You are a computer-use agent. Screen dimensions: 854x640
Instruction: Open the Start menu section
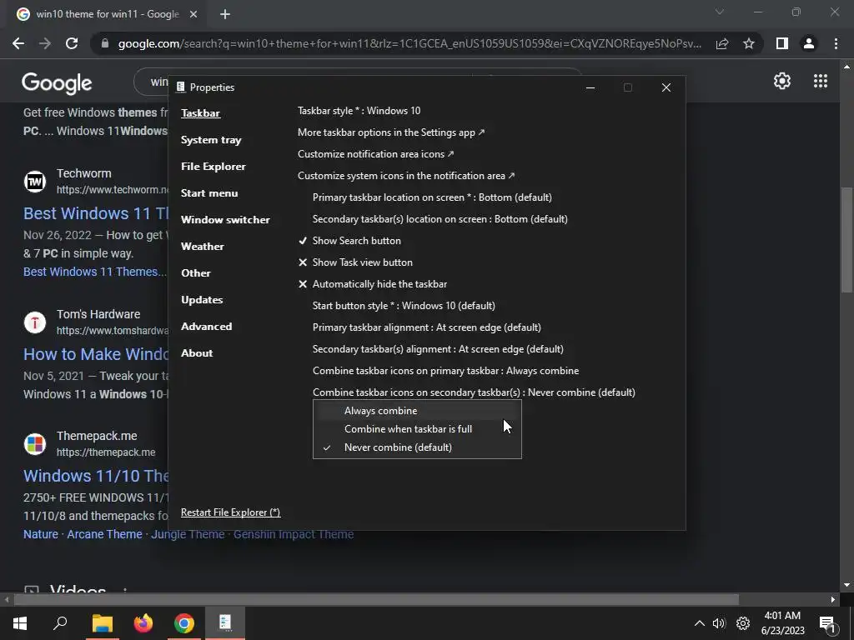(x=209, y=193)
